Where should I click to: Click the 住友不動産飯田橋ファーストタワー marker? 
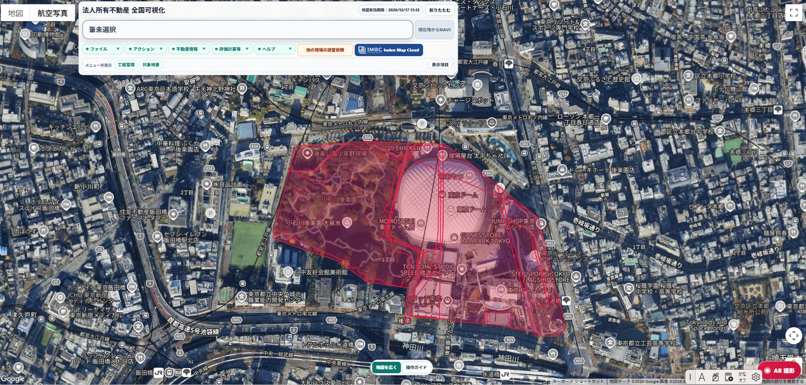pyautogui.click(x=173, y=214)
